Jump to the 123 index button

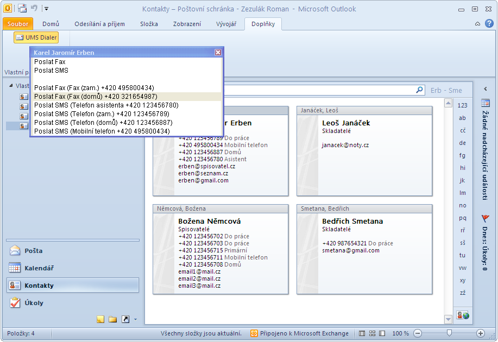point(463,105)
